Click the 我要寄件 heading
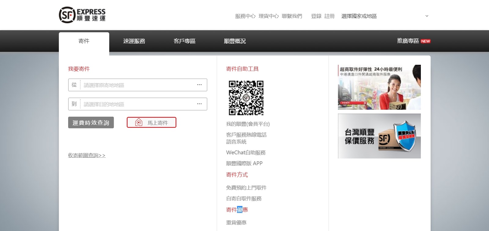 click(x=79, y=69)
